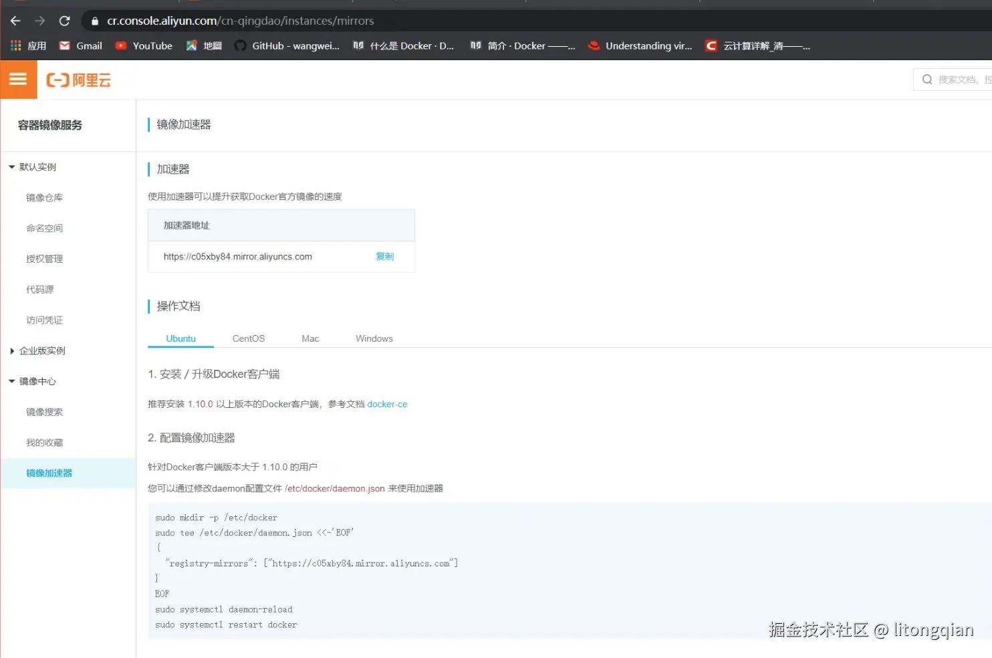Viewport: 992px width, 658px height.
Task: Open the docker-ce documentation link
Action: point(387,404)
